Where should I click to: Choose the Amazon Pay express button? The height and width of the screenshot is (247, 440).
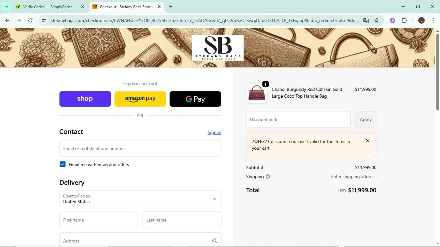click(x=140, y=99)
